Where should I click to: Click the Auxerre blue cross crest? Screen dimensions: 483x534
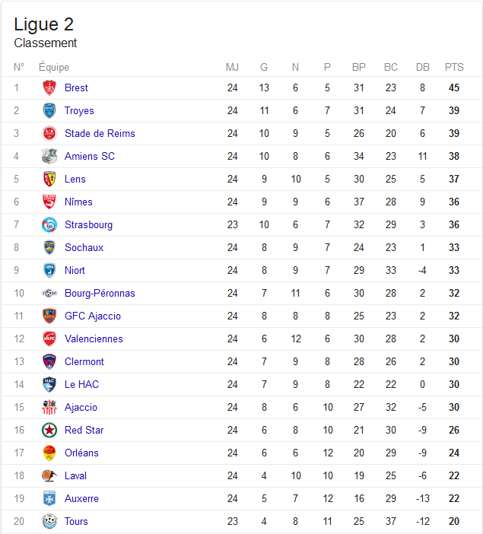[49, 498]
